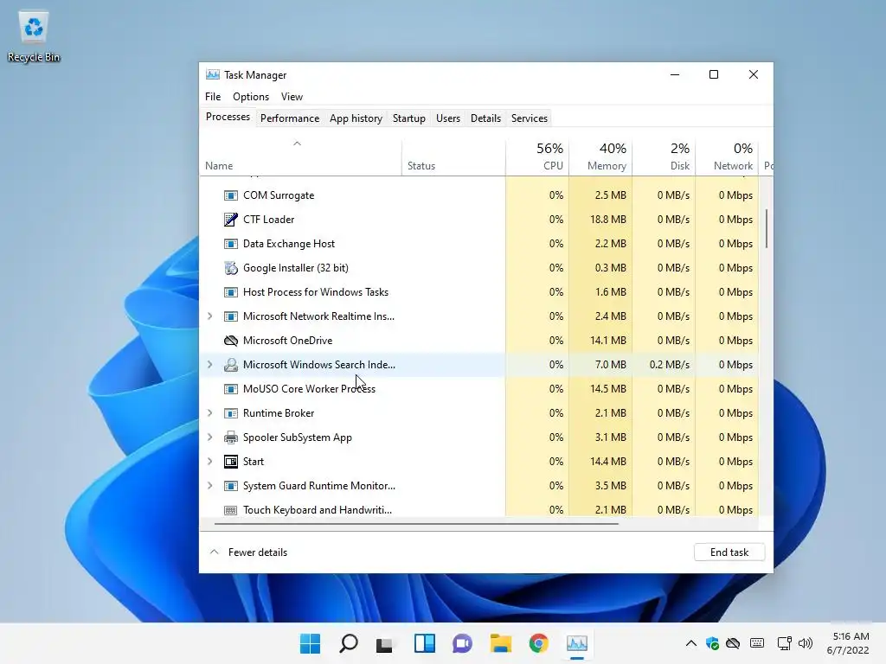
Task: Click the End task button
Action: tap(729, 552)
